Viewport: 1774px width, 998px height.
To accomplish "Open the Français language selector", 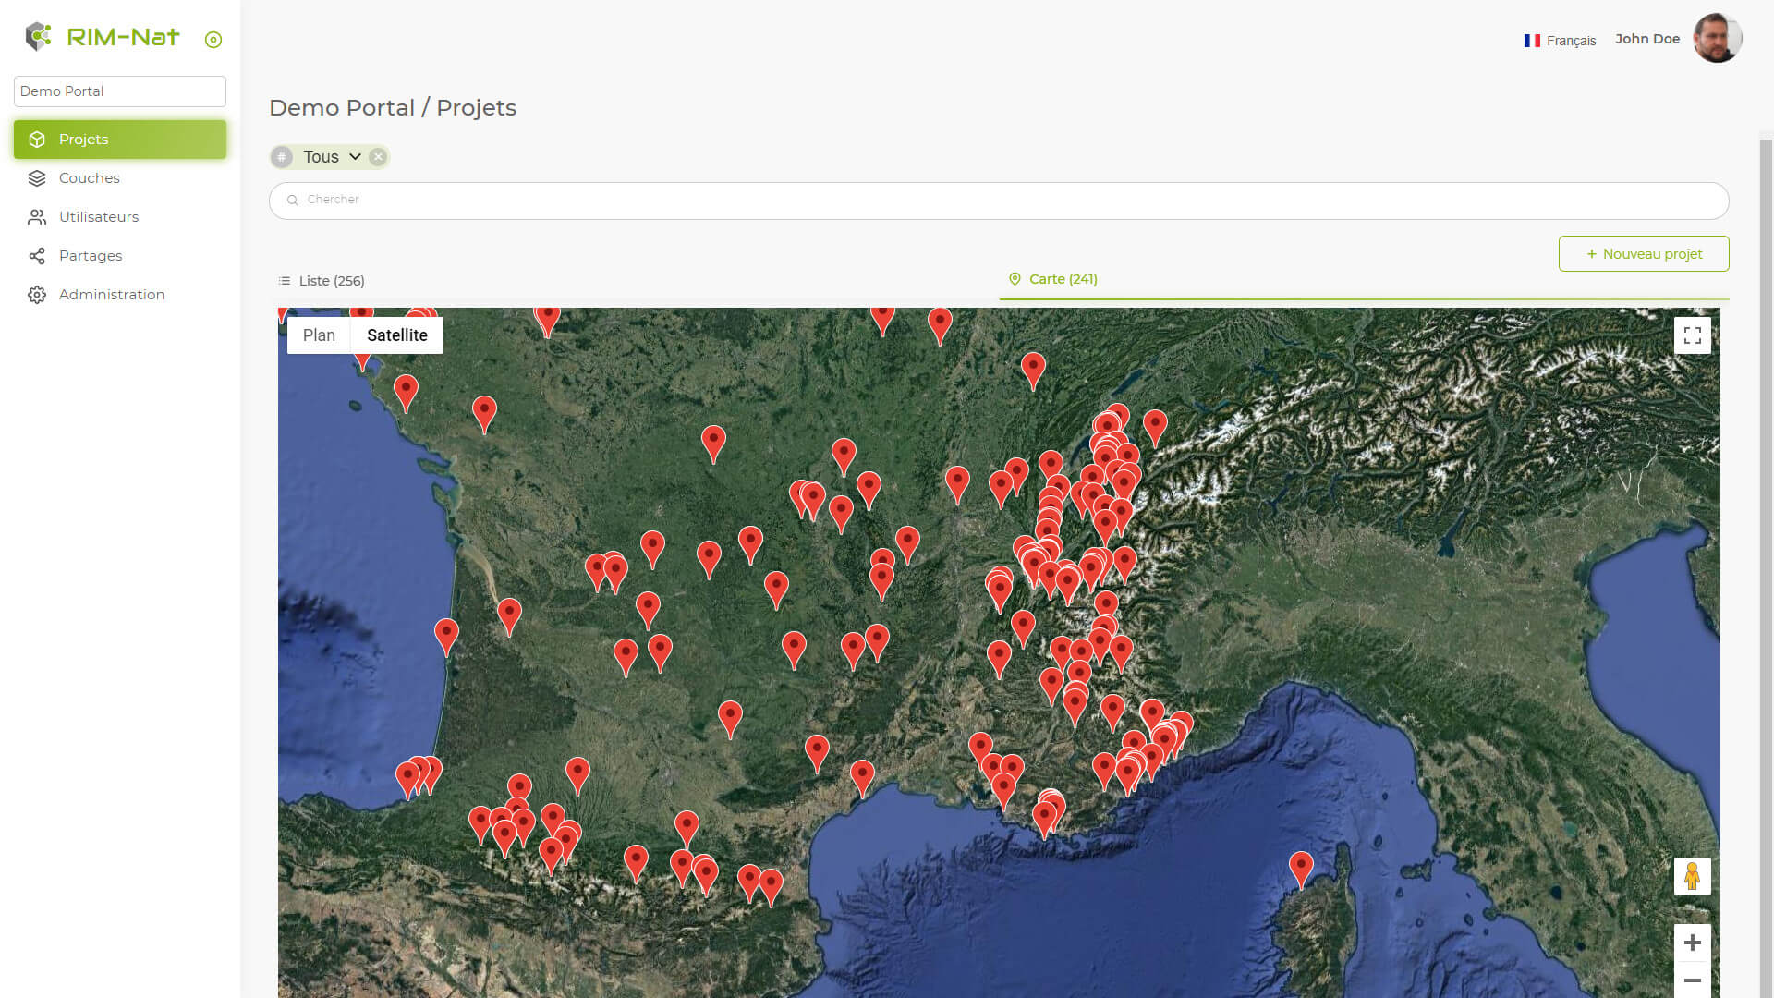I will pyautogui.click(x=1560, y=41).
